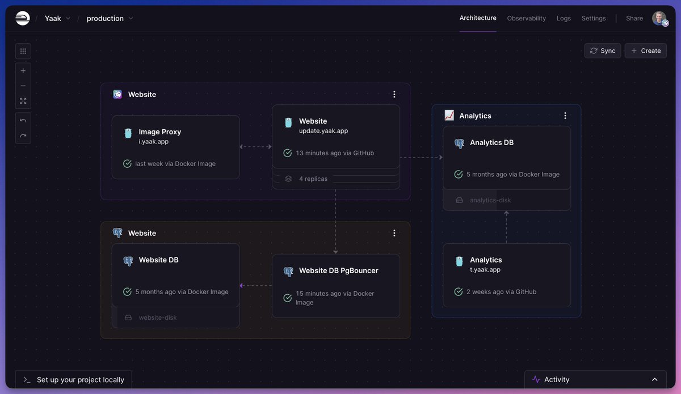Viewport: 681px width, 394px height.
Task: Click the Website DB postgres icon
Action: (128, 261)
